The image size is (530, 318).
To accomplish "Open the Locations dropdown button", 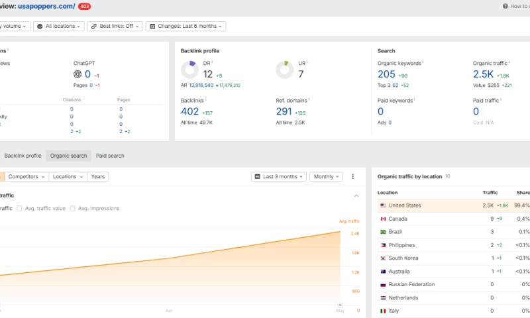I will 68,177.
